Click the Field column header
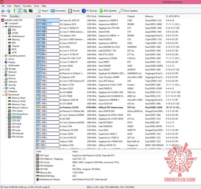201x189 pixels. (53, 152)
